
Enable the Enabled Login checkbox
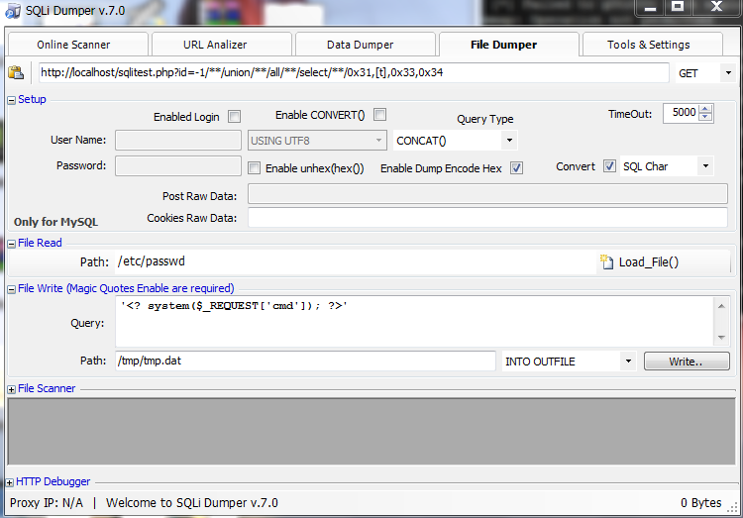(x=234, y=117)
